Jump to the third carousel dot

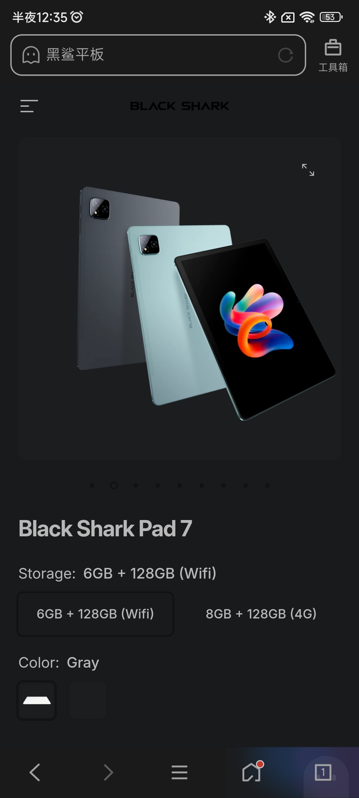coord(136,485)
